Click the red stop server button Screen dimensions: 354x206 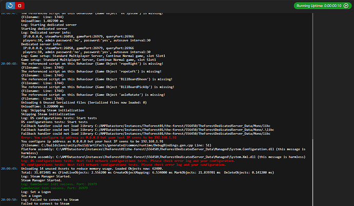coord(19,6)
